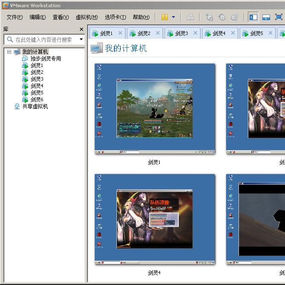The width and height of the screenshot is (285, 285).
Task: Switch to the 剑灵3 tab
Action: (181, 33)
